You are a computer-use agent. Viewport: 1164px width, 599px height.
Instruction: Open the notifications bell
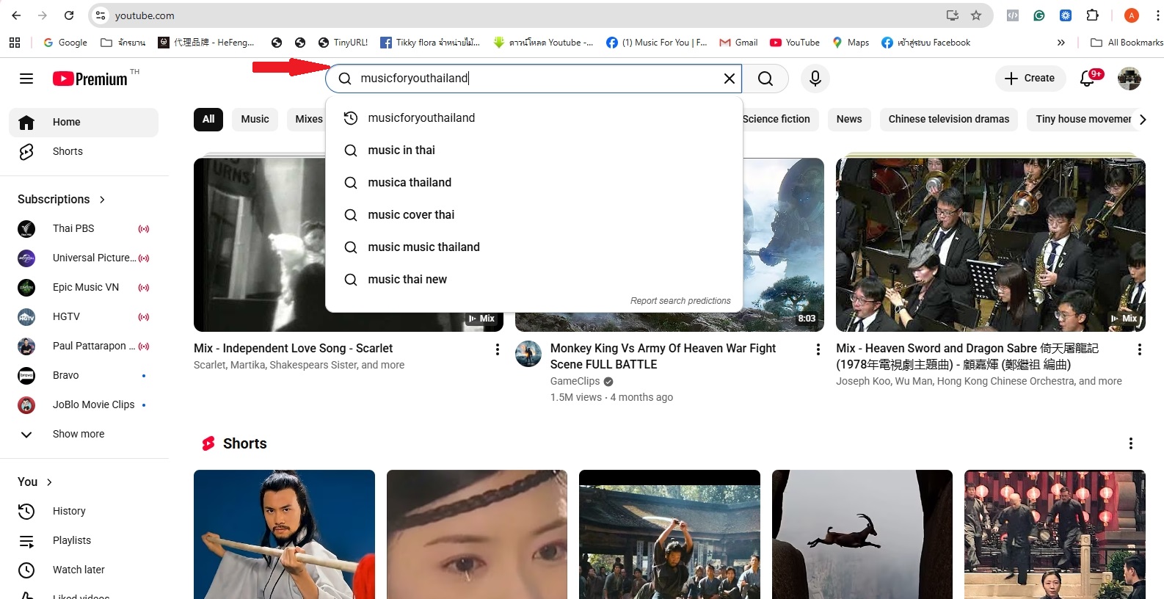tap(1087, 79)
